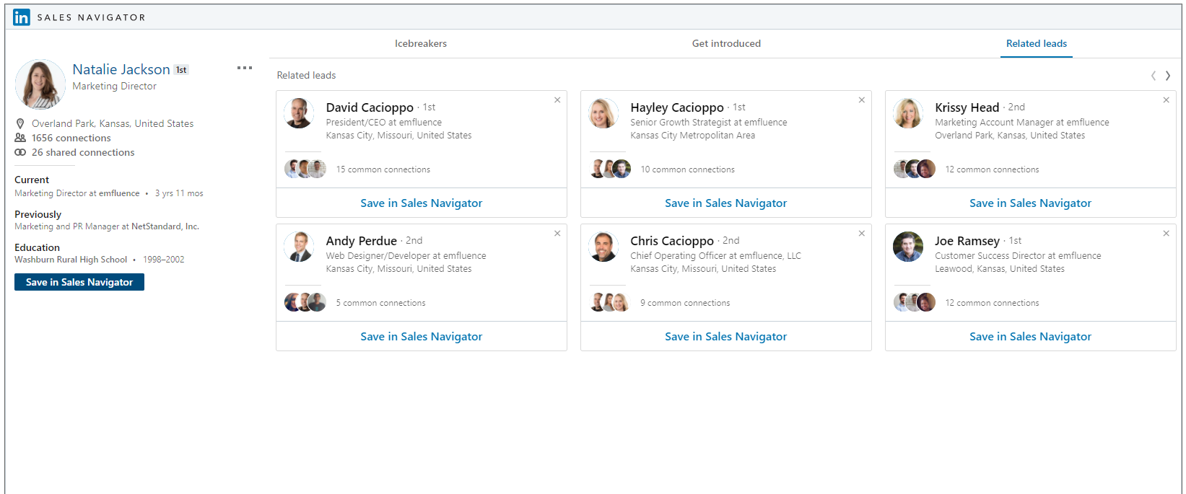Open David Cacioppo name link
The height and width of the screenshot is (494, 1186).
click(x=370, y=107)
